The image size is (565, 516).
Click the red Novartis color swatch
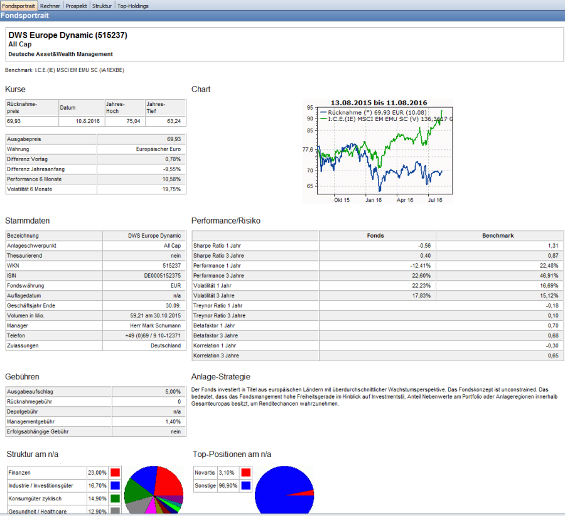[245, 472]
